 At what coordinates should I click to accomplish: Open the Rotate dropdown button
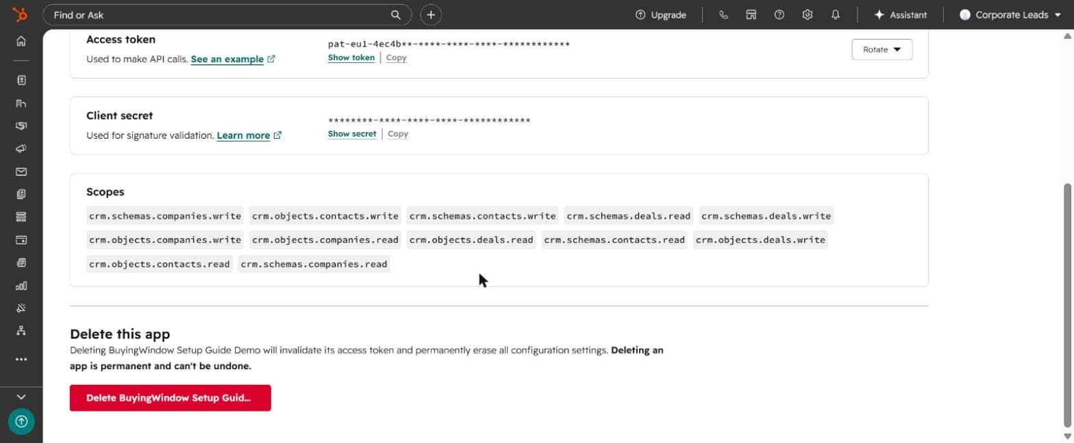click(882, 49)
